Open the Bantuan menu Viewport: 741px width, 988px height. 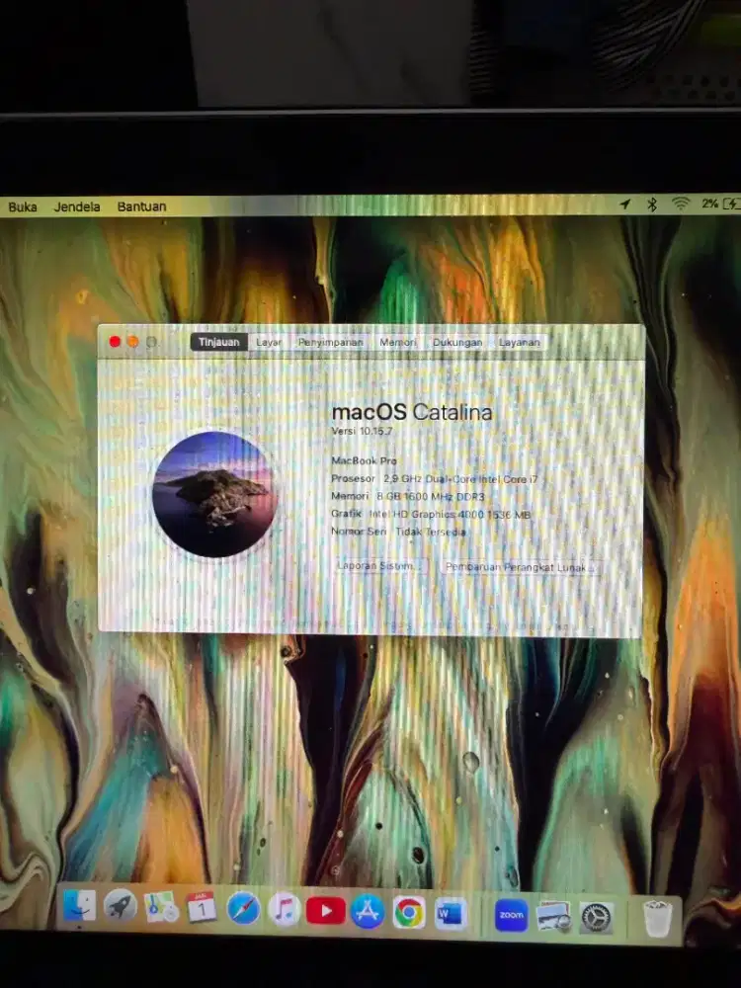(141, 206)
